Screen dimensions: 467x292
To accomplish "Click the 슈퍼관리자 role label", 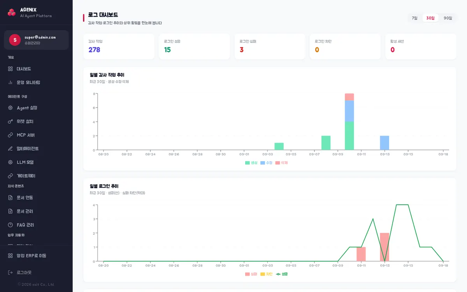I will pos(32,43).
